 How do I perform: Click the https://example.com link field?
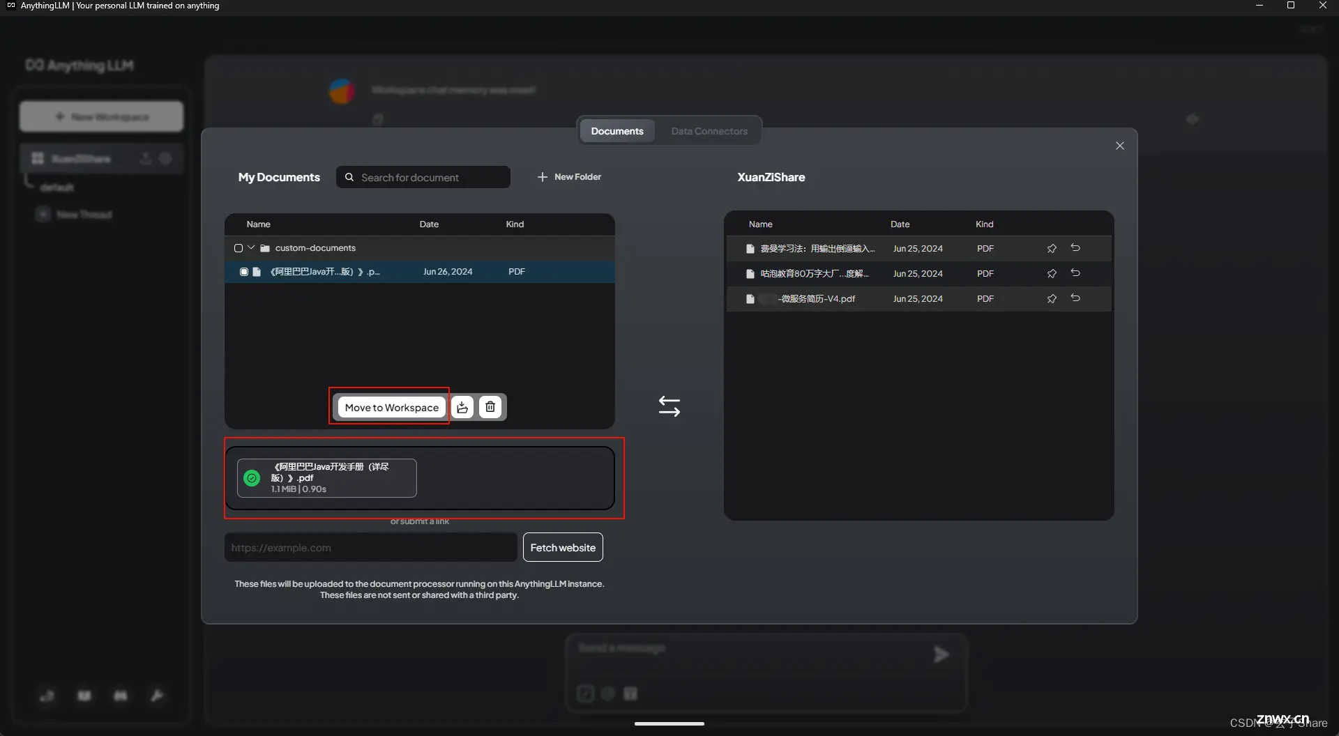[x=371, y=548]
